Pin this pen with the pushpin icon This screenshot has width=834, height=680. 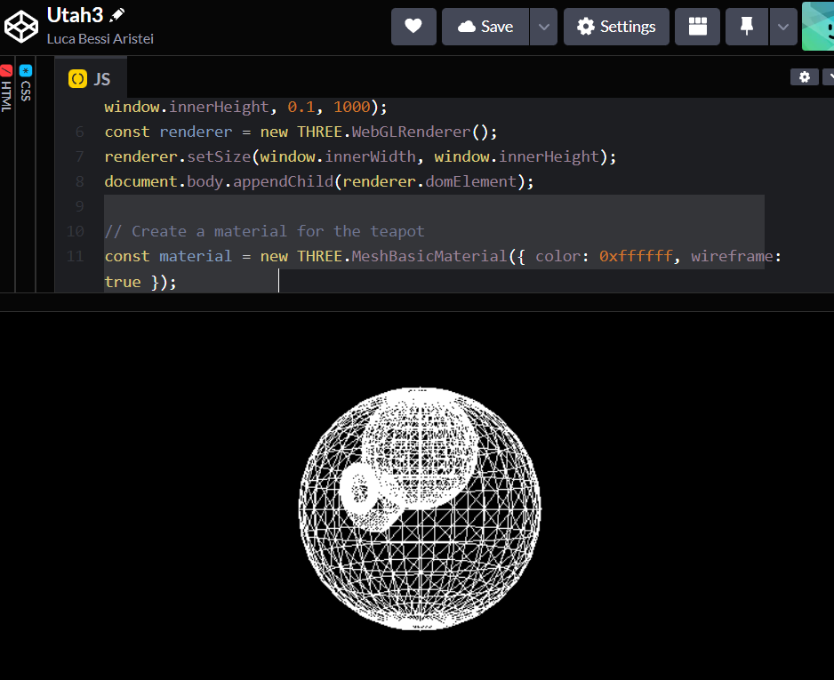point(747,27)
